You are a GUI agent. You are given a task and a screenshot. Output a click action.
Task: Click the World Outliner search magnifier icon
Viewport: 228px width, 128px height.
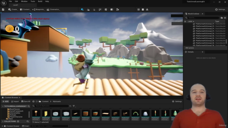(186, 18)
